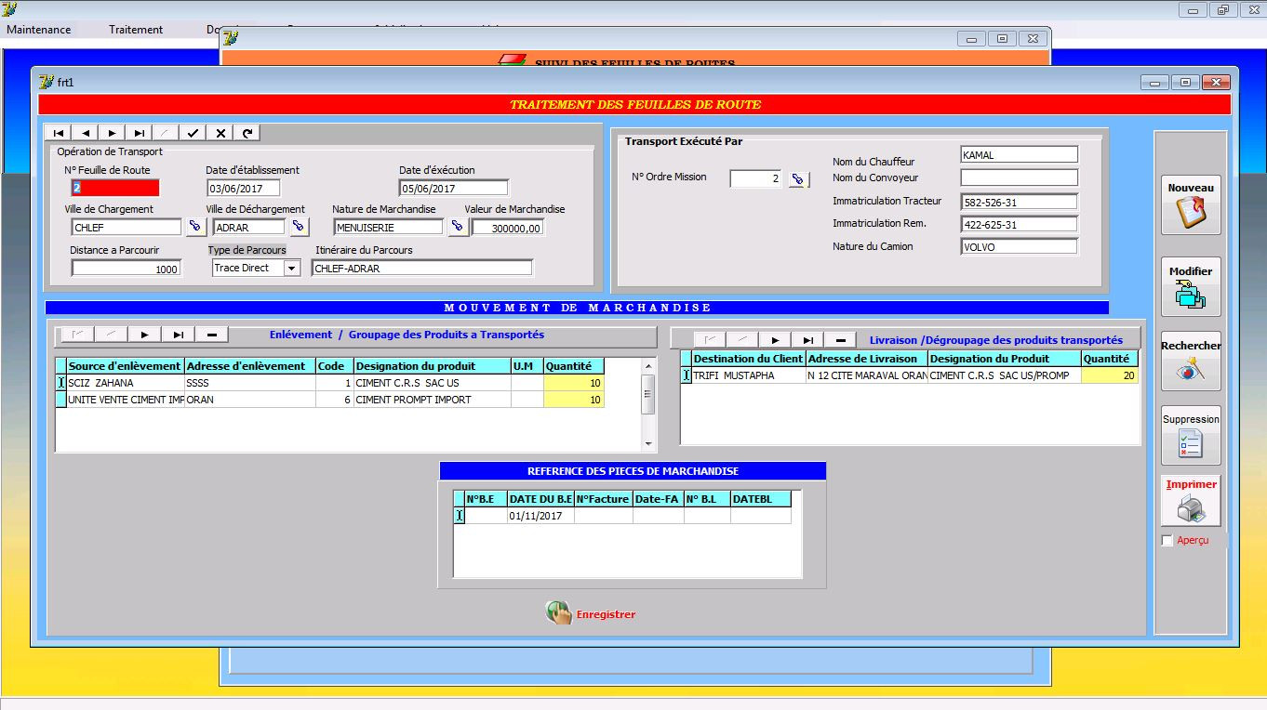Click the Enregistrer save link
The height and width of the screenshot is (710, 1267).
click(x=606, y=614)
